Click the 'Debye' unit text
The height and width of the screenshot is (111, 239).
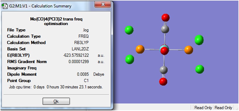click(x=98, y=74)
